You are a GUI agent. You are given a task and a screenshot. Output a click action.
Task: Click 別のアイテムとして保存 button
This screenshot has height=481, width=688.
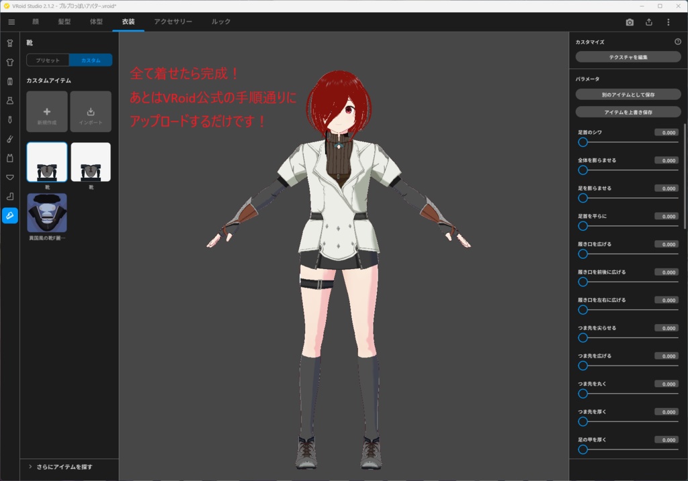pyautogui.click(x=628, y=94)
